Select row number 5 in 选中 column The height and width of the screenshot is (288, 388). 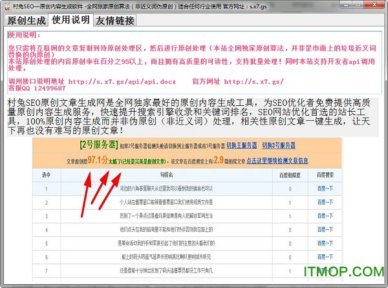tap(47, 243)
